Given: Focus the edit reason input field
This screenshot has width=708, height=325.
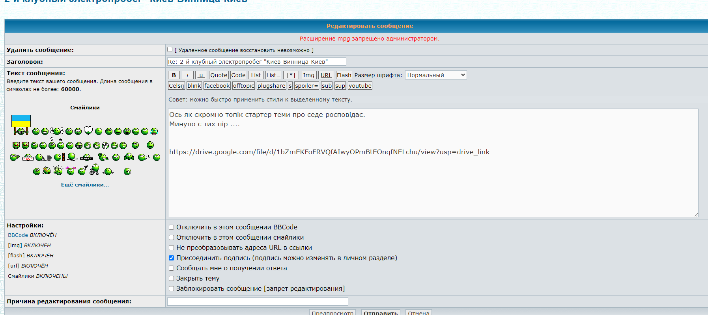Looking at the screenshot, I should pos(258,301).
